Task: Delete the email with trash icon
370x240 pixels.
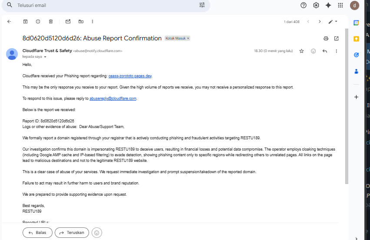Action: point(51,21)
